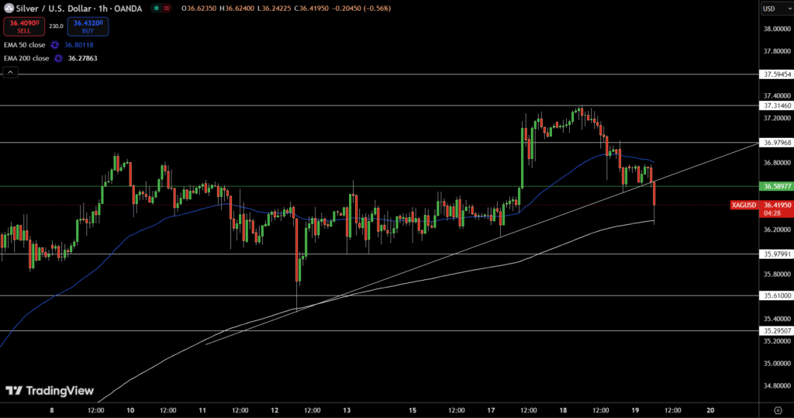Screen dimensions: 794x418
Task: Click the TradingView logo
Action: 50,391
